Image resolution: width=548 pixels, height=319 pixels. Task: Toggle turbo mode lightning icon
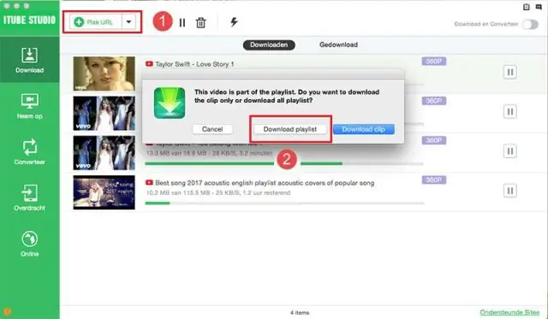234,22
